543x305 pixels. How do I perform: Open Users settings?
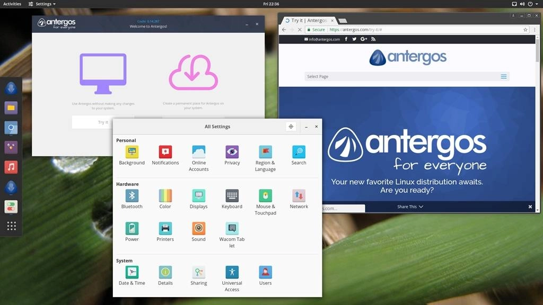click(x=265, y=275)
